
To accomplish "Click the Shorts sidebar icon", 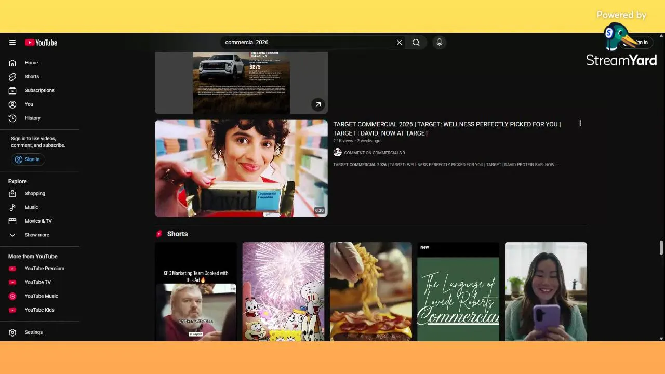I will coord(12,77).
